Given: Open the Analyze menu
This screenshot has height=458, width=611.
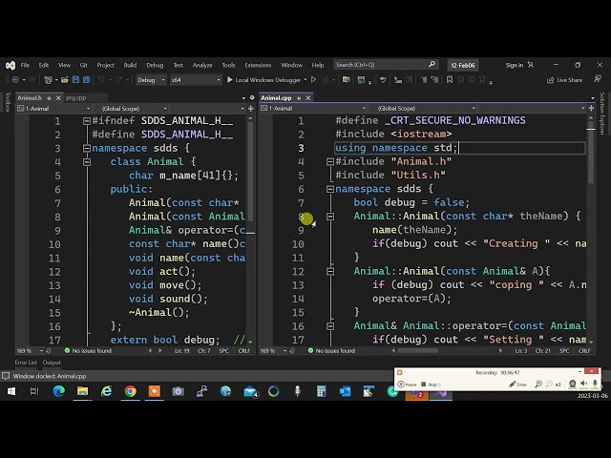Looking at the screenshot, I should pyautogui.click(x=202, y=65).
